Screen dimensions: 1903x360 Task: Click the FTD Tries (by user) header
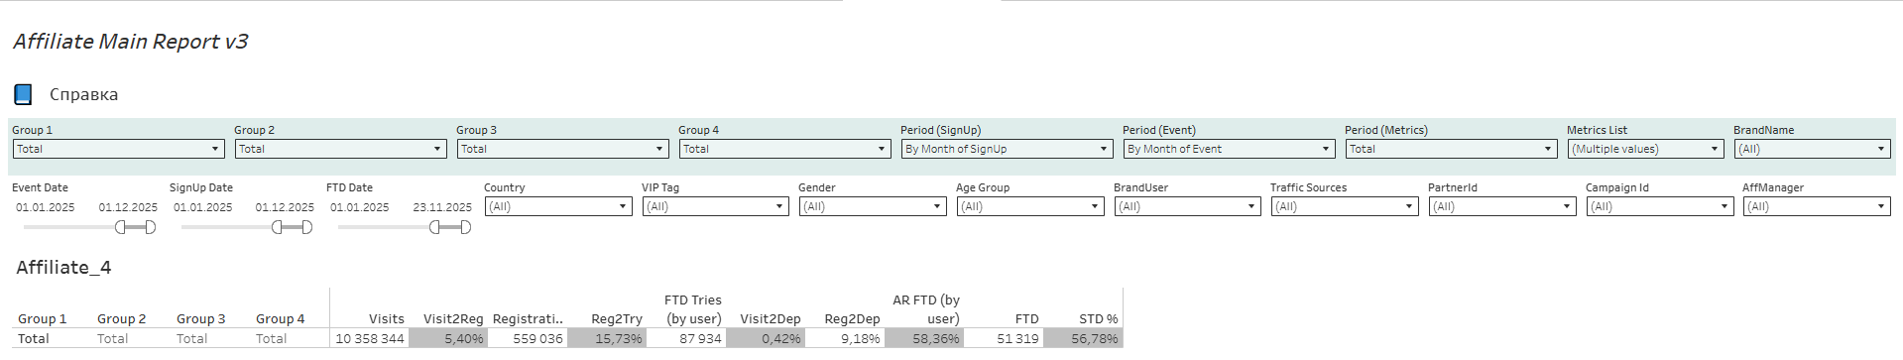[x=693, y=309]
